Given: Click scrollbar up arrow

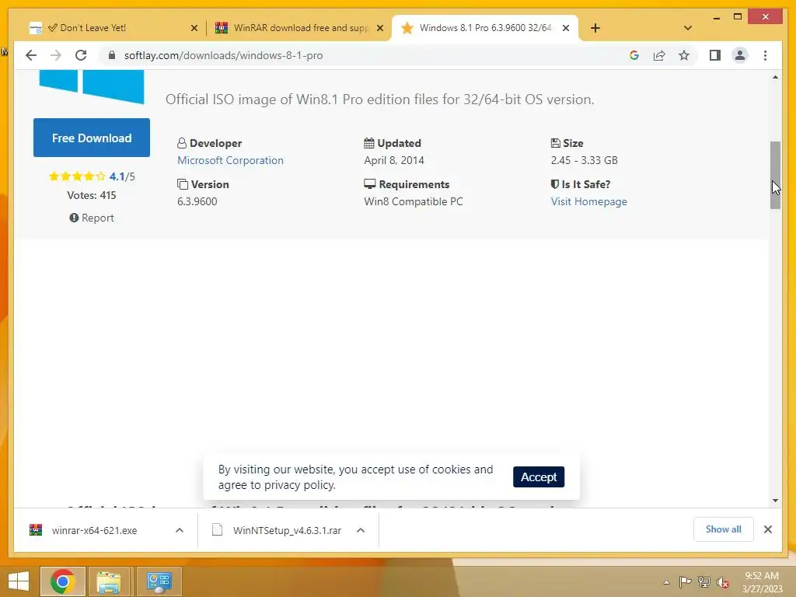Looking at the screenshot, I should click(x=775, y=77).
